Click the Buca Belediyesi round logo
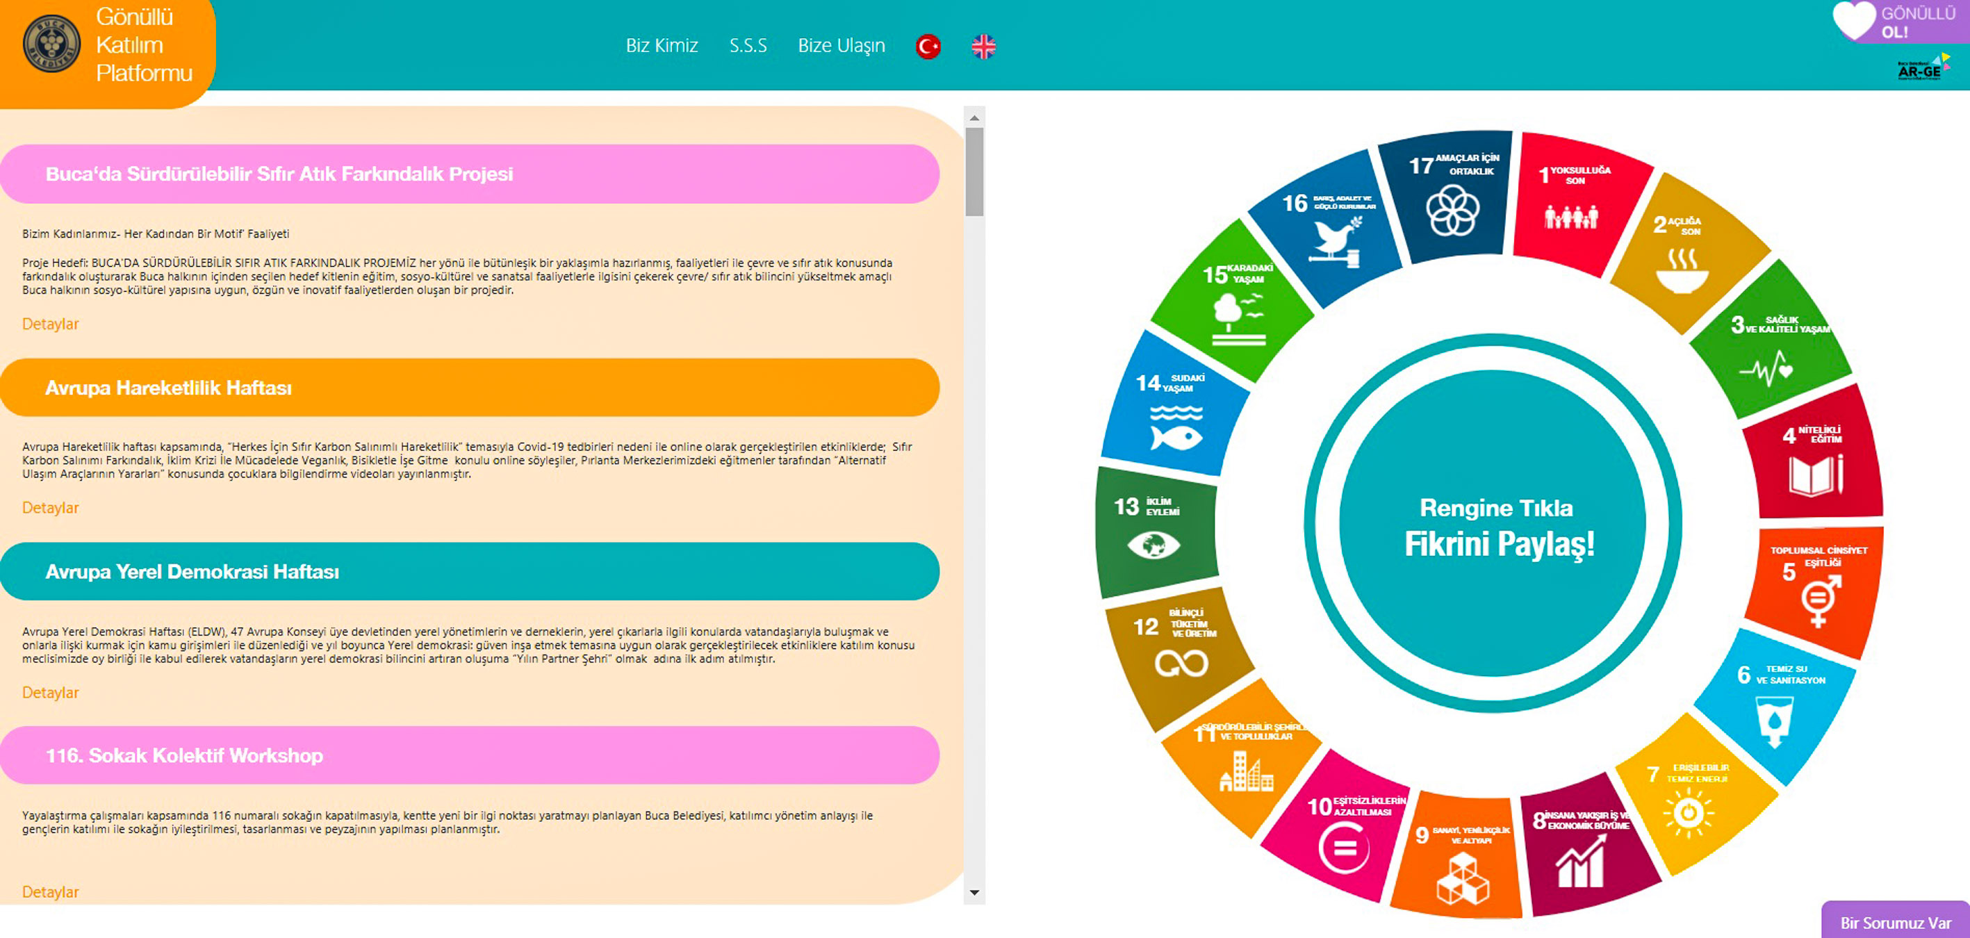 pyautogui.click(x=51, y=44)
